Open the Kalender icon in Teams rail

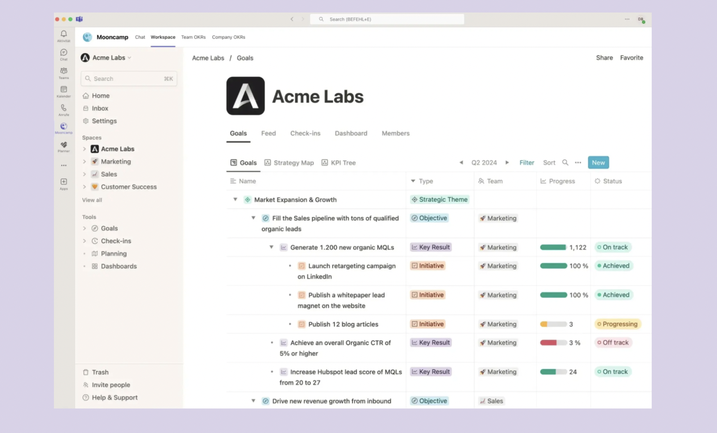point(63,91)
